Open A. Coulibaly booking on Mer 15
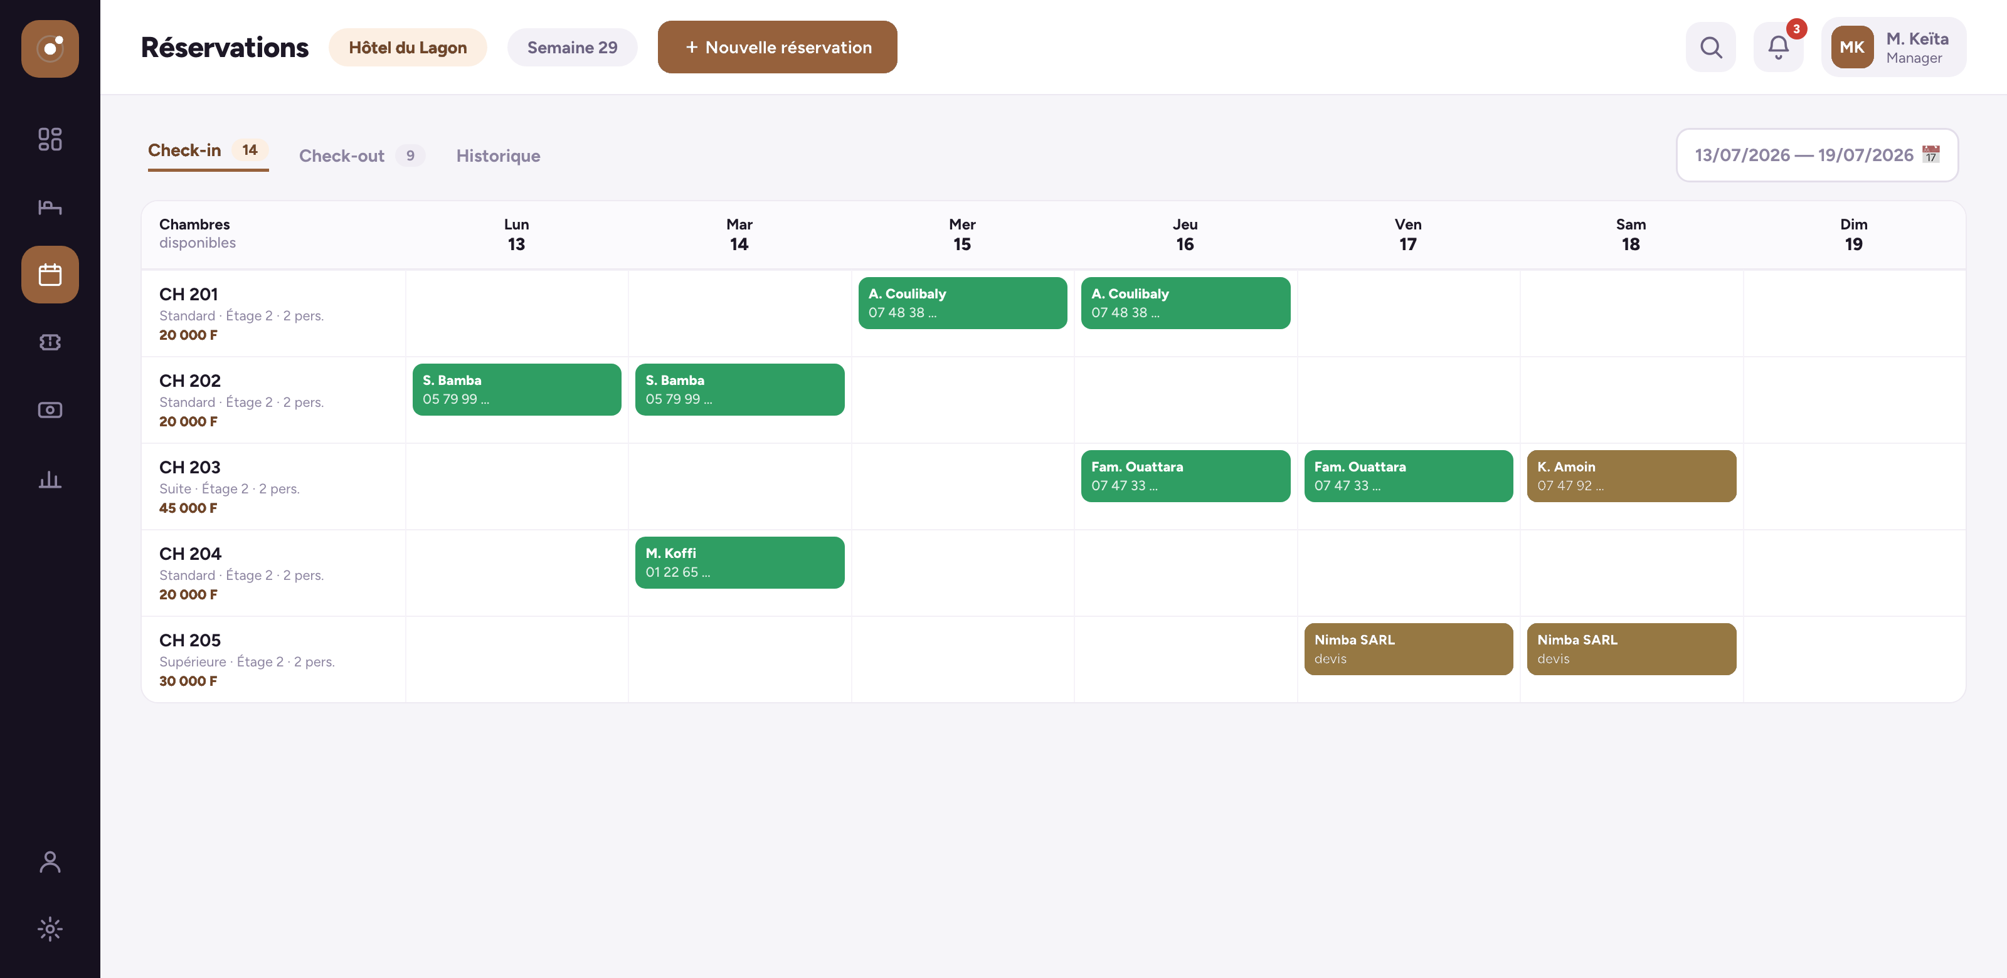Image resolution: width=2007 pixels, height=978 pixels. 962,303
